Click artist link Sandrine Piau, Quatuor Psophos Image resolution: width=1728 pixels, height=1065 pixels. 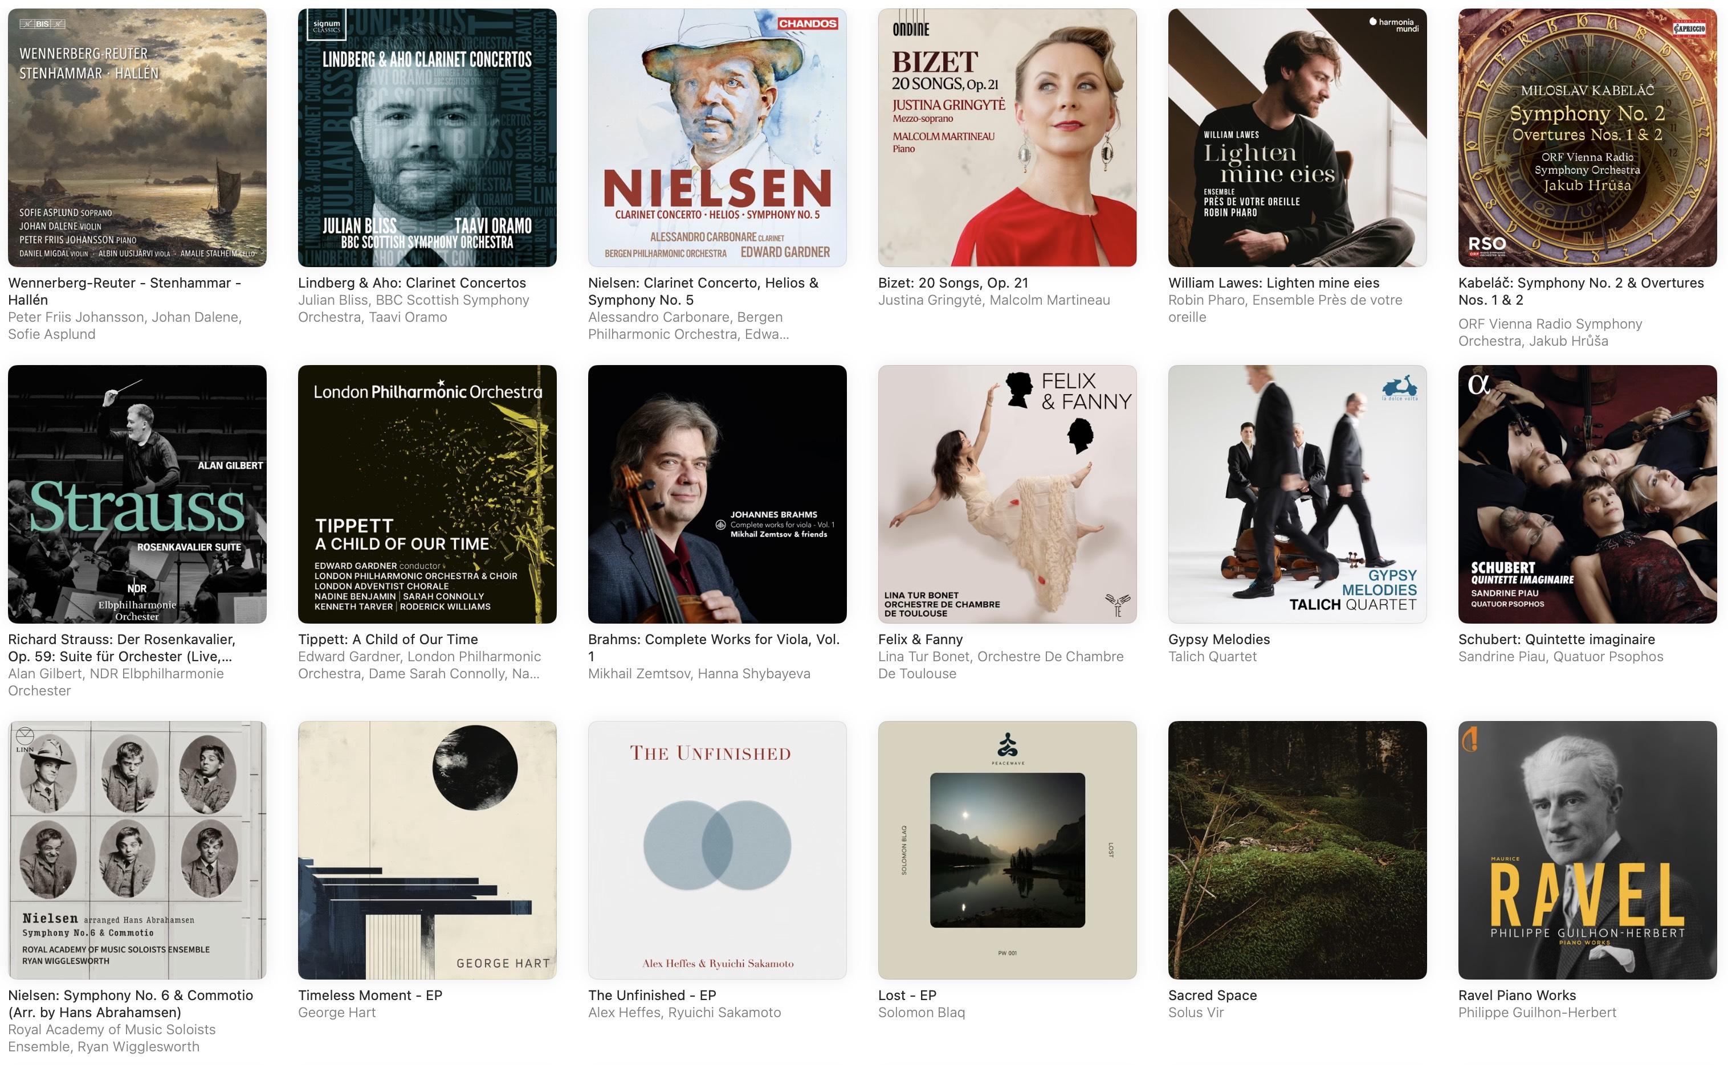pos(1560,657)
